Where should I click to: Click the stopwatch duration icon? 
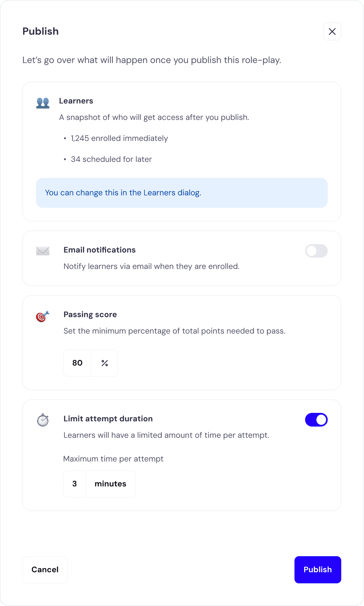[x=43, y=420]
